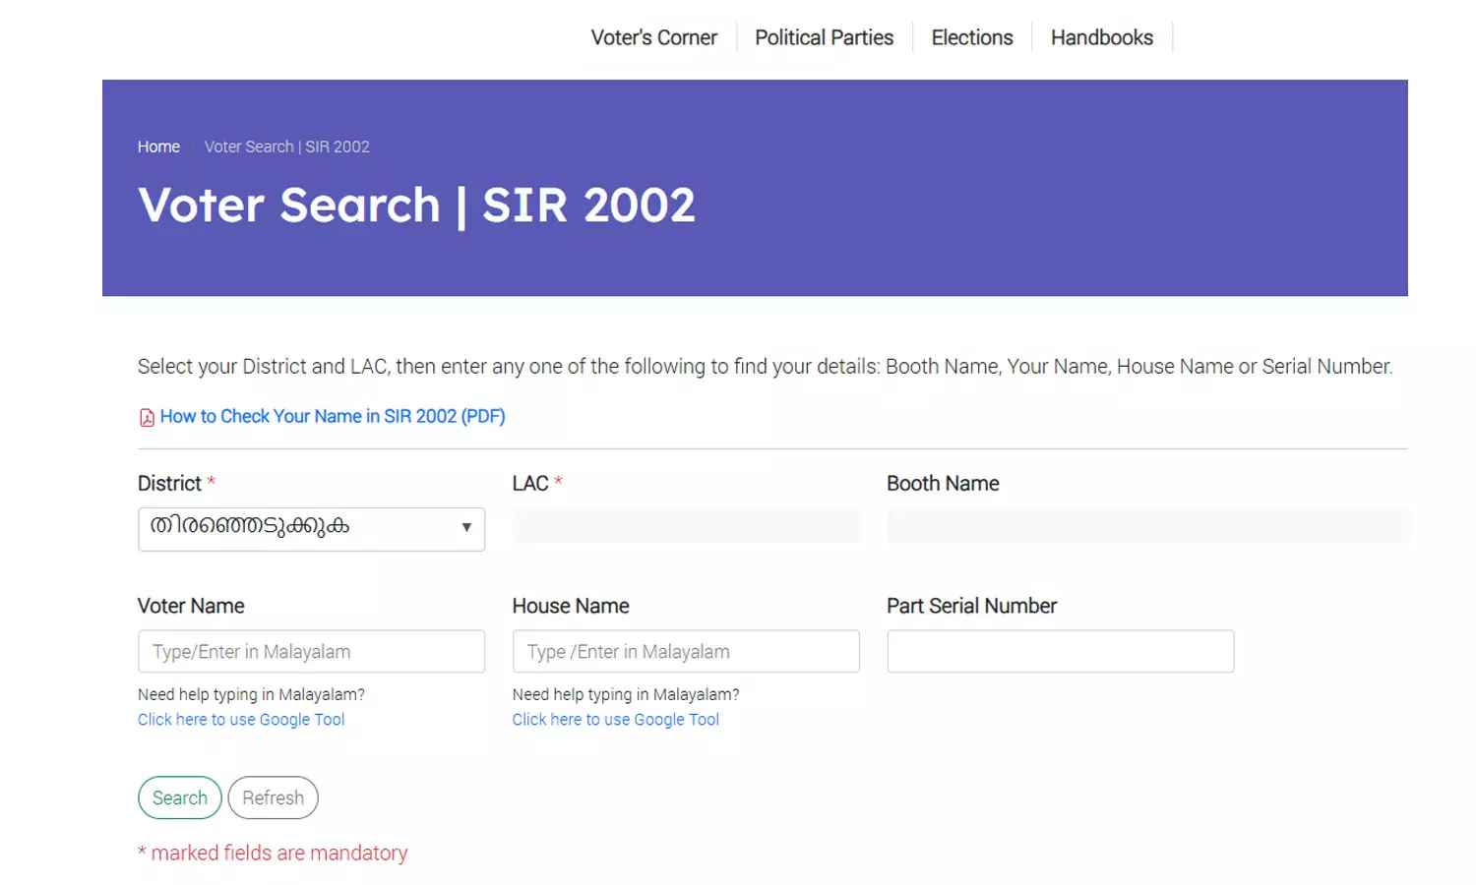
Task: Expand the District dropdown
Action: [x=311, y=529]
